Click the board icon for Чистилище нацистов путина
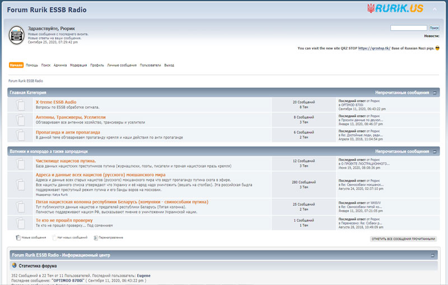 [x=20, y=164]
